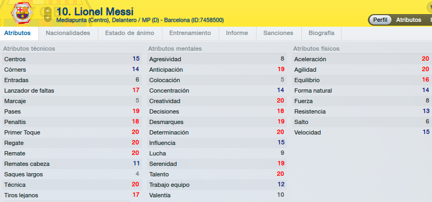432x202 pixels.
Task: Click the Barcelona club info subtitle line
Action: point(140,20)
